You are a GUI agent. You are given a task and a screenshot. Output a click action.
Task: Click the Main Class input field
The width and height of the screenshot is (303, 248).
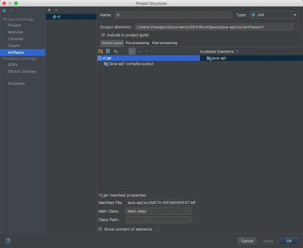[158, 211]
